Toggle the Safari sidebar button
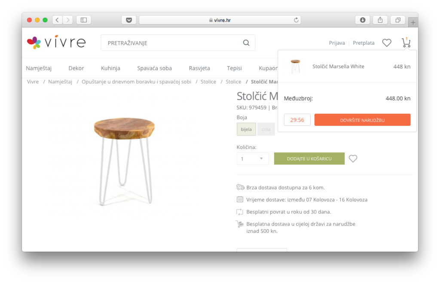The width and height of the screenshot is (440, 283). [84, 20]
